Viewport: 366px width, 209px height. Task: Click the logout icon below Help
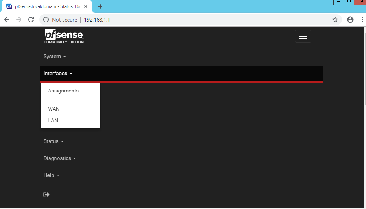[46, 195]
